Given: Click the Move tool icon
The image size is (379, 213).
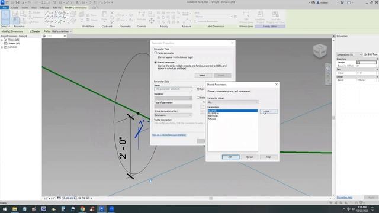Looking at the screenshot, I should pyautogui.click(x=152, y=21).
